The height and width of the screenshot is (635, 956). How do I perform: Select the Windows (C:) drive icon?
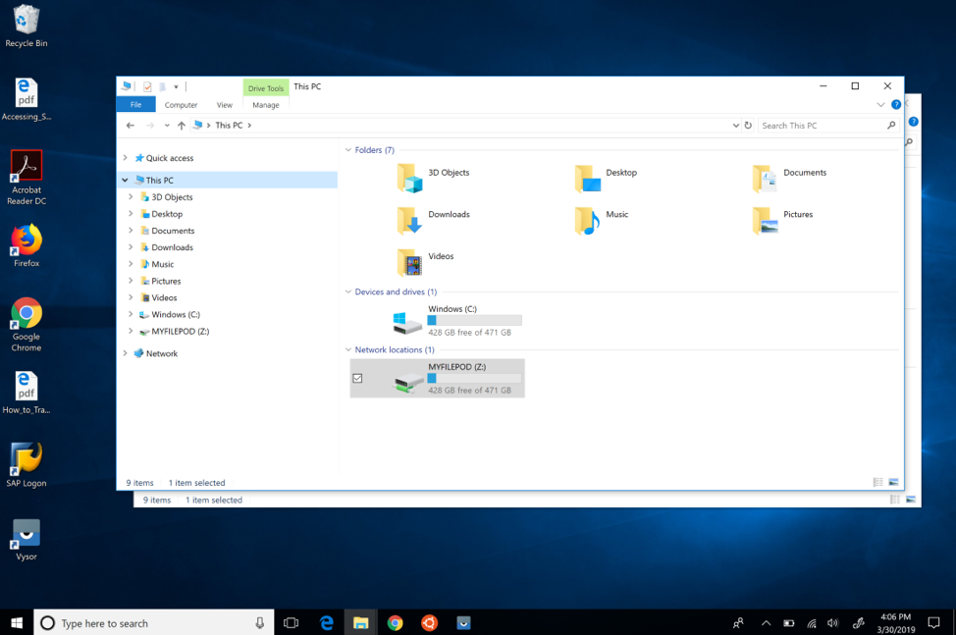tap(407, 322)
